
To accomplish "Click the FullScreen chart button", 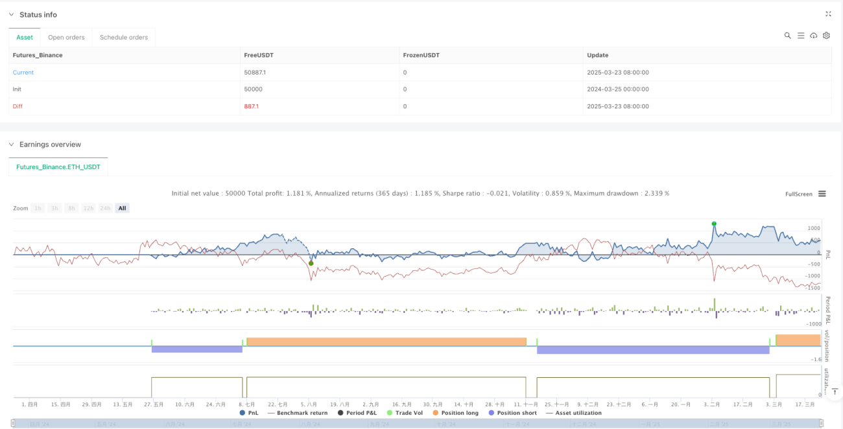I will [798, 194].
